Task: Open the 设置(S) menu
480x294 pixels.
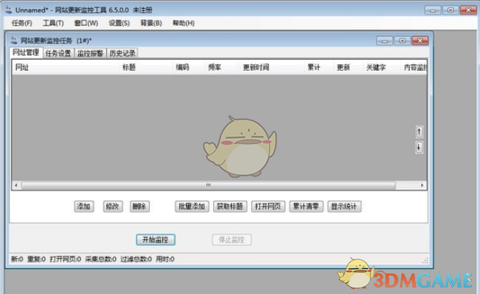Action: point(120,23)
